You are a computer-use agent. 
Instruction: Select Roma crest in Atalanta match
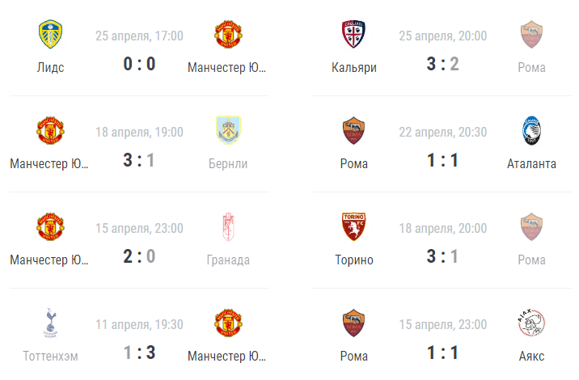[x=353, y=130]
